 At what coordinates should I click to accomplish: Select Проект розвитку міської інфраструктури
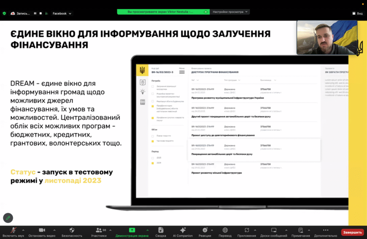pyautogui.click(x=216, y=173)
